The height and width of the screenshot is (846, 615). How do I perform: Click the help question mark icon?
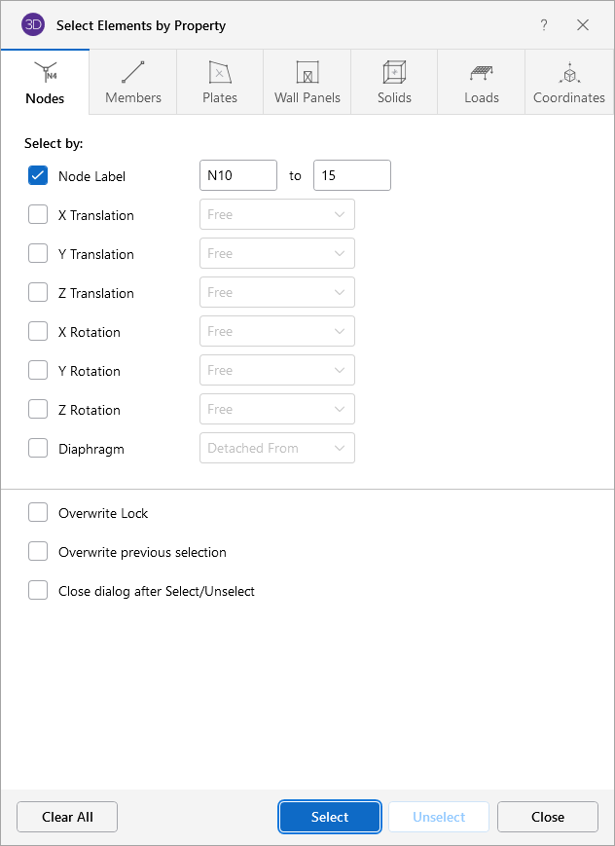click(x=544, y=25)
